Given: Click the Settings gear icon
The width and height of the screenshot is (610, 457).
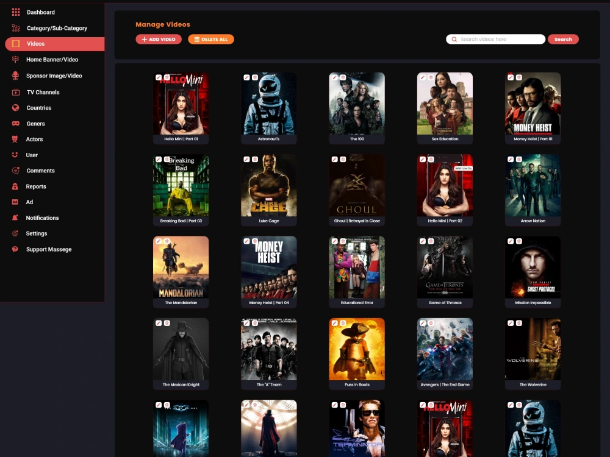Looking at the screenshot, I should click(15, 233).
